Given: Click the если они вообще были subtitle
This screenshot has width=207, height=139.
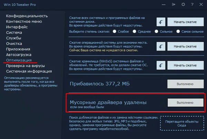Looking at the screenshot, I should pyautogui.click(x=87, y=107).
